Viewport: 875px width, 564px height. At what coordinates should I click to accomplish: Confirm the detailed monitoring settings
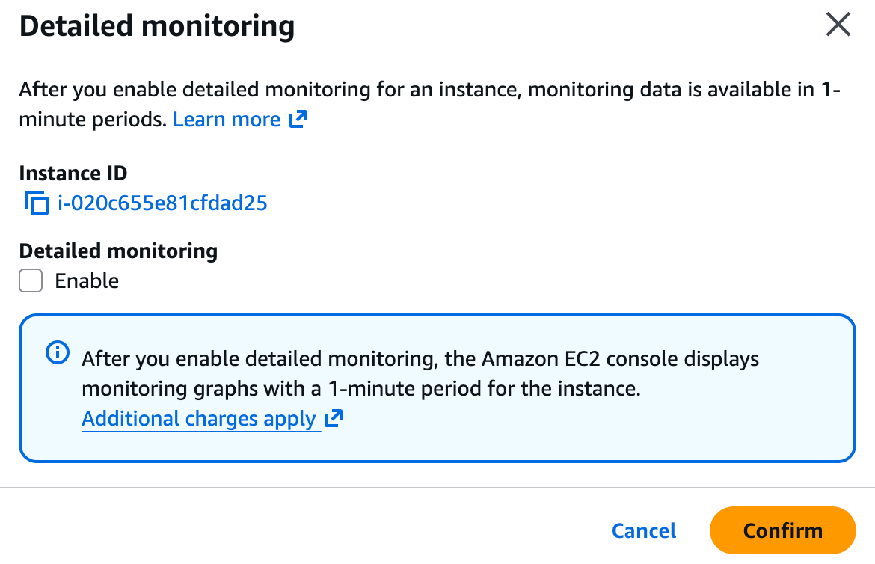(x=782, y=530)
